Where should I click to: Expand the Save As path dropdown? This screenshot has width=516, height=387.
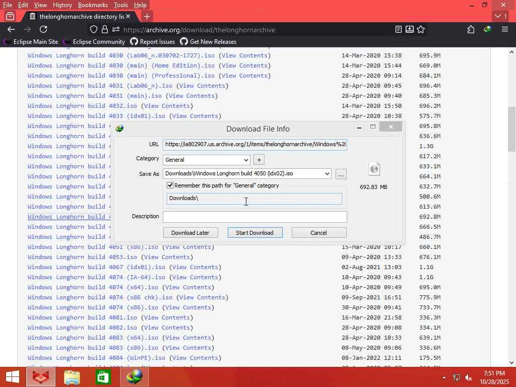(x=327, y=174)
